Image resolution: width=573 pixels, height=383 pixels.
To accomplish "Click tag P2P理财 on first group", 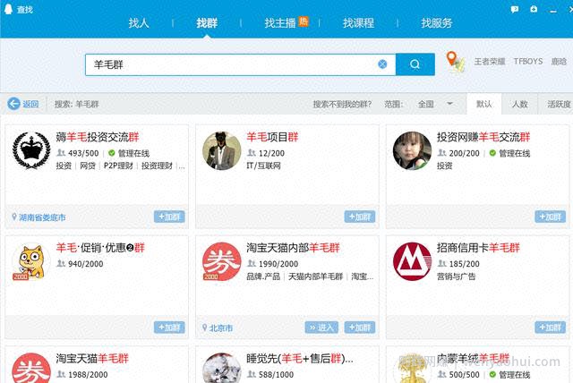I will (118, 166).
